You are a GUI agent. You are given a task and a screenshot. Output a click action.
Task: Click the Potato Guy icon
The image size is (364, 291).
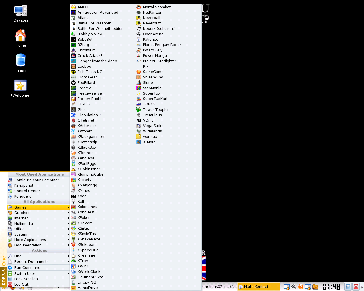click(139, 50)
